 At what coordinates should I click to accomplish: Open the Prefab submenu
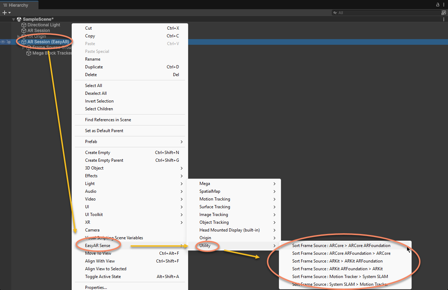(x=130, y=142)
